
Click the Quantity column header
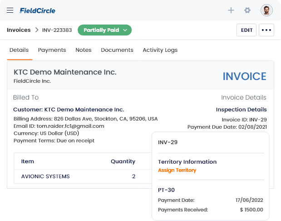point(123,161)
